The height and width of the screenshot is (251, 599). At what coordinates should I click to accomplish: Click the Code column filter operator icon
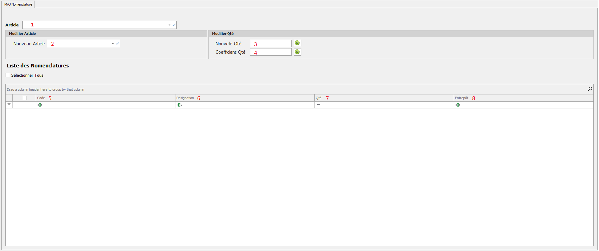40,105
